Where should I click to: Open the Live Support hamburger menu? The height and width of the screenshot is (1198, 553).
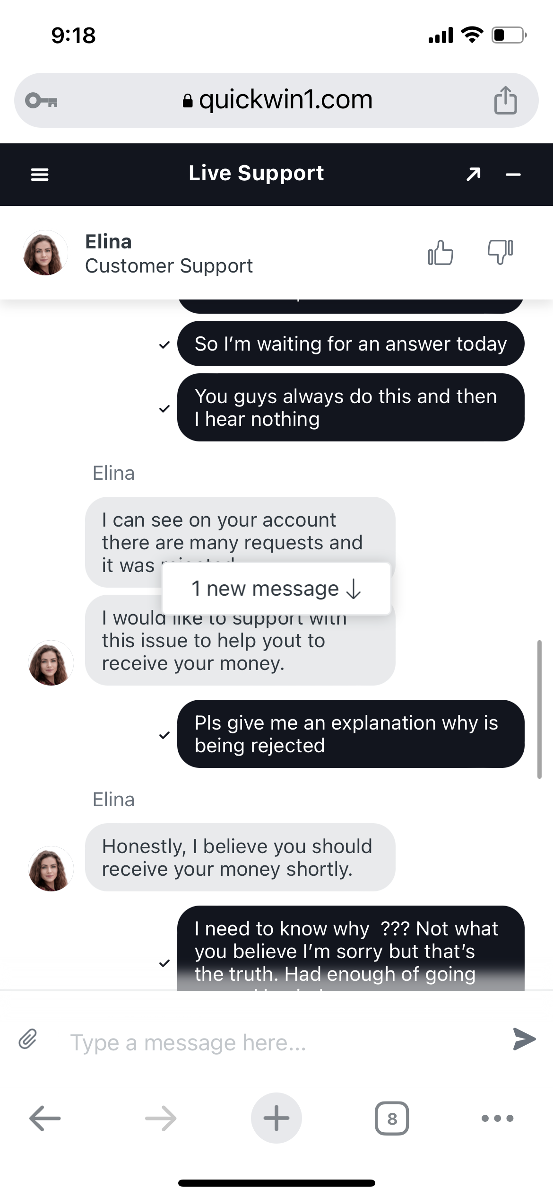40,175
